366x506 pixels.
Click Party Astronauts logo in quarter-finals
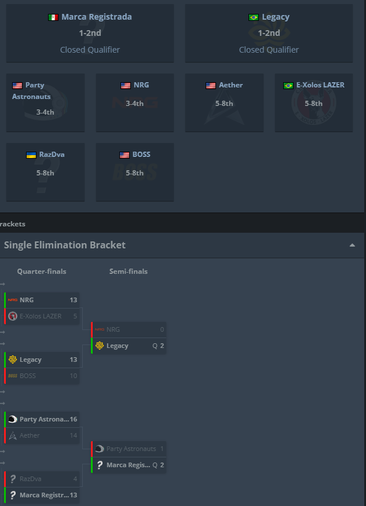pyautogui.click(x=13, y=419)
